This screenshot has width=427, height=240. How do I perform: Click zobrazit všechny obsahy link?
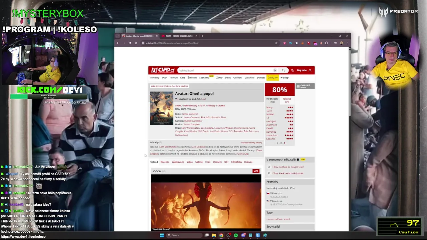click(251, 143)
